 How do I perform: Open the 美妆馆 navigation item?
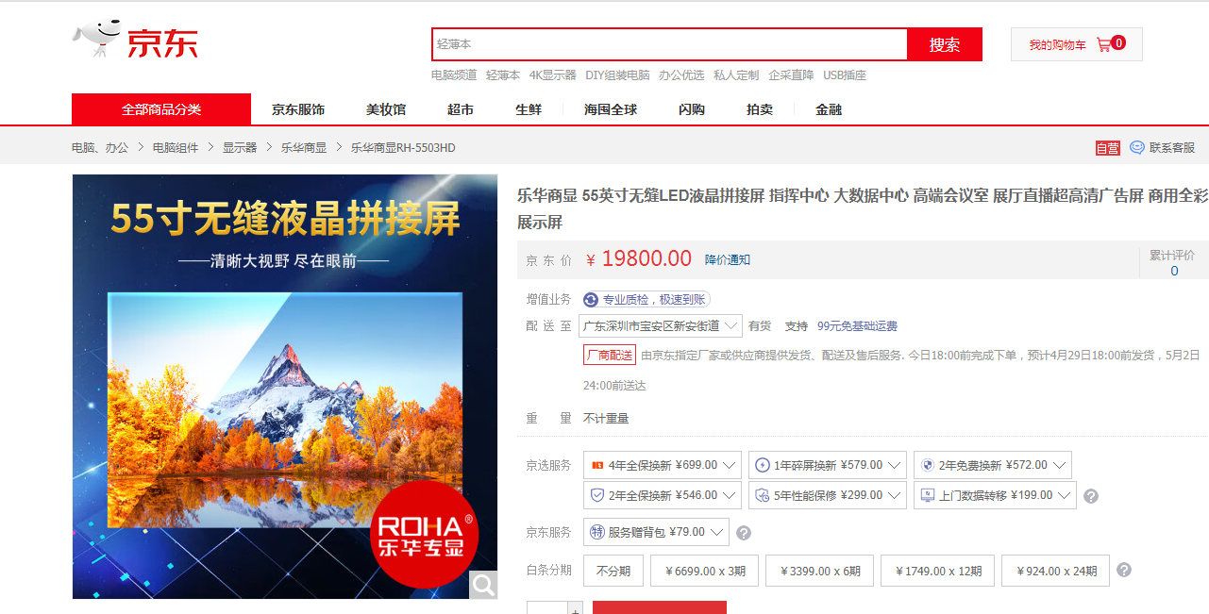tap(386, 109)
